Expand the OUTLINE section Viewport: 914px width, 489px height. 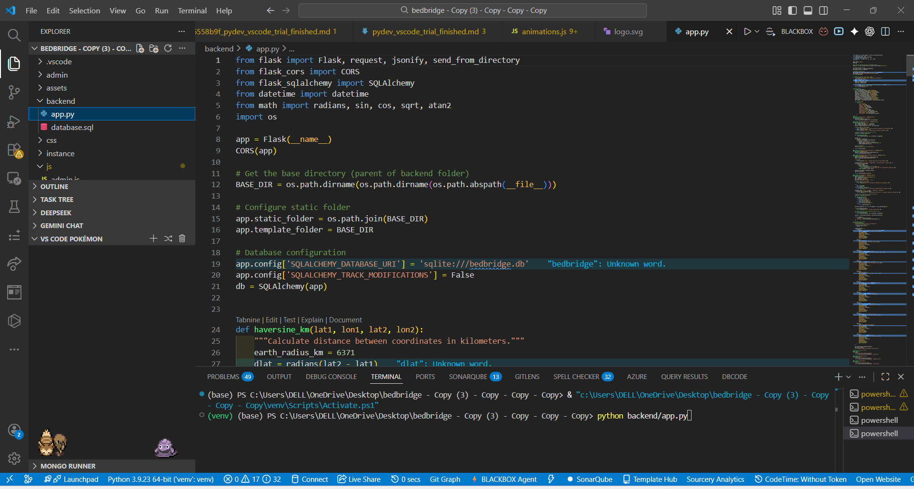coord(54,187)
